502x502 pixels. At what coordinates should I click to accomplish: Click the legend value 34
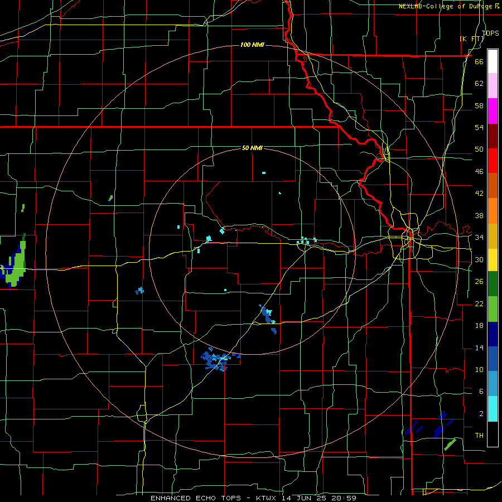[x=479, y=238]
